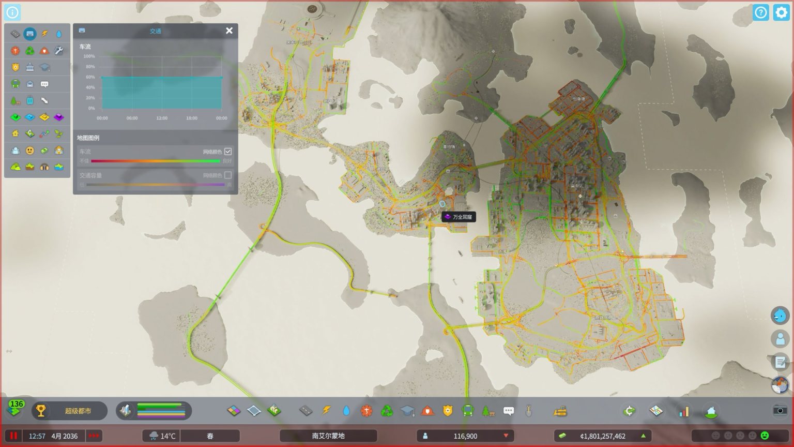Select garbage tool in bottom toolbar
Viewport: 794px width, 447px height.
click(x=387, y=411)
